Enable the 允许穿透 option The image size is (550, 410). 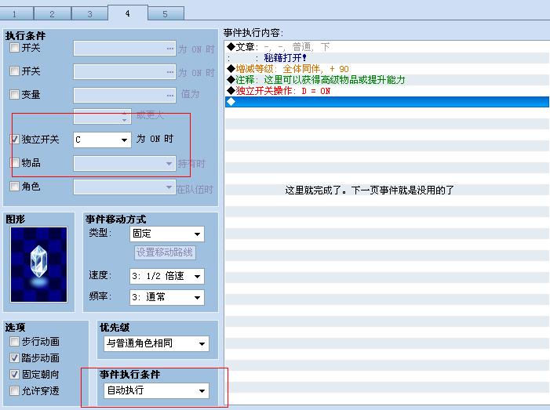coord(14,390)
